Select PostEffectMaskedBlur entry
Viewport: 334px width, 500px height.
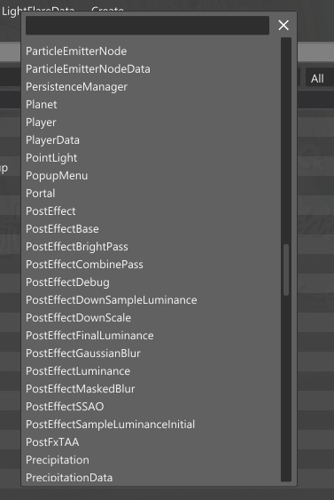(x=81, y=389)
